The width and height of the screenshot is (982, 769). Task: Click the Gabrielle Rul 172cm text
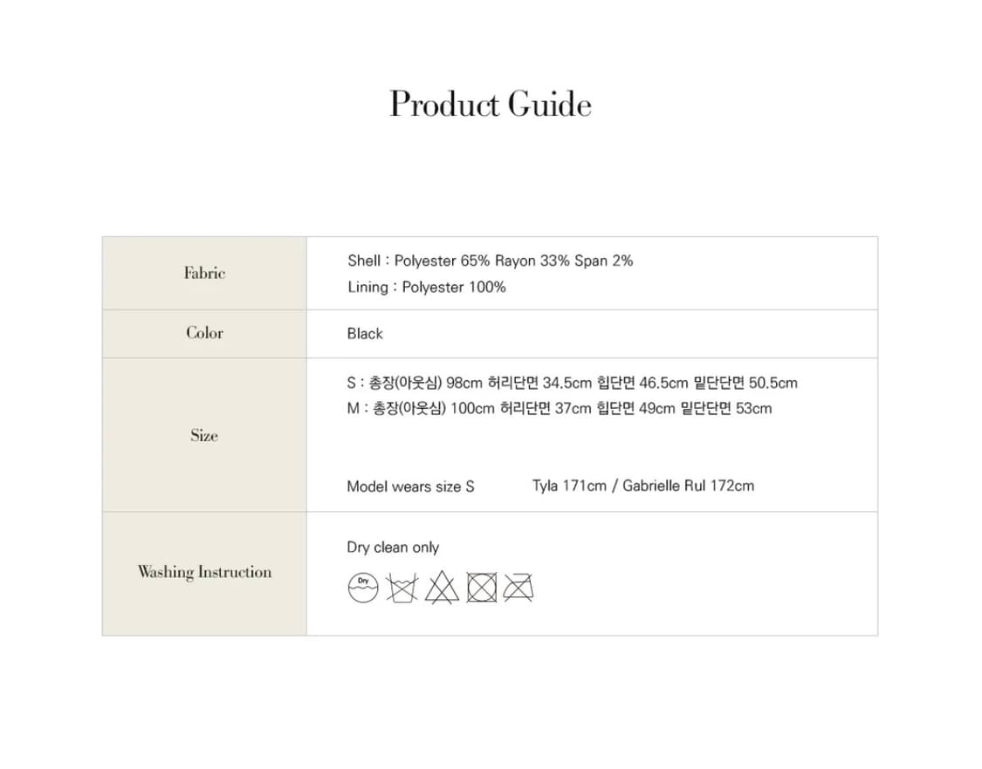689,486
